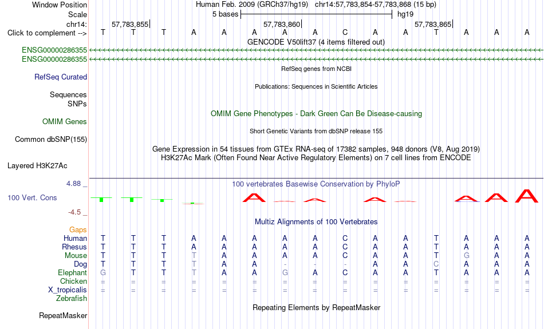
Task: Select the Elephant species row label
Action: (x=73, y=273)
